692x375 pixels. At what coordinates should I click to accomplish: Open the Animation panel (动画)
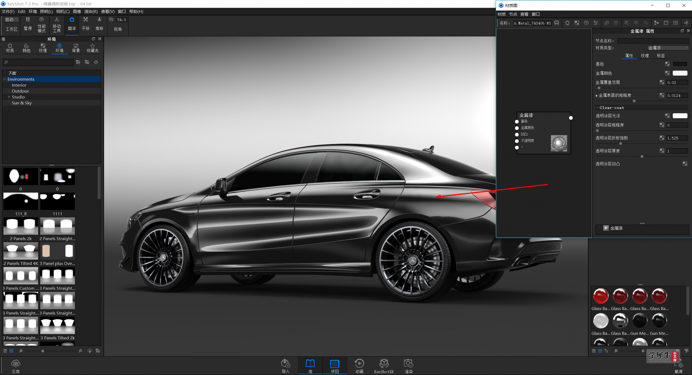(x=359, y=366)
